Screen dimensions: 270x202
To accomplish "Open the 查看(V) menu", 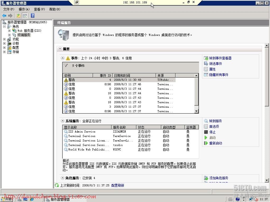I will click(39, 9).
